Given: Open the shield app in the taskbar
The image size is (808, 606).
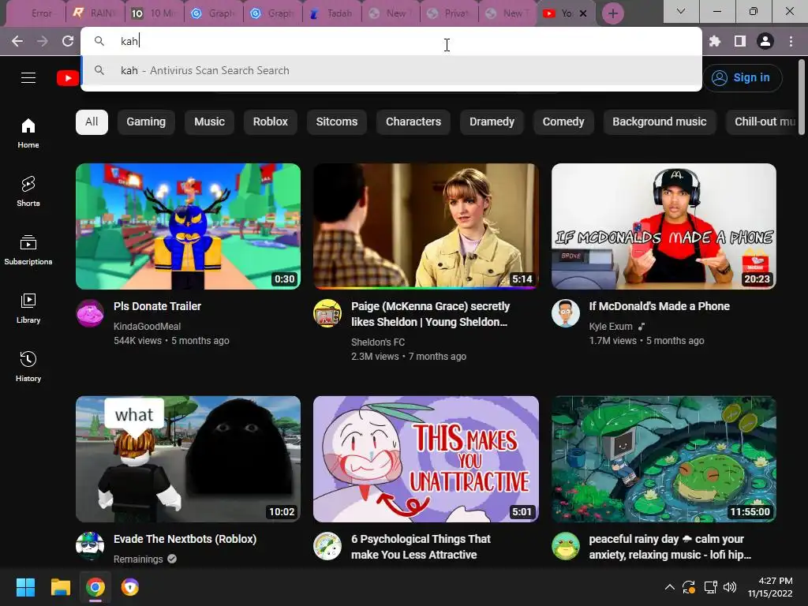Looking at the screenshot, I should click(x=130, y=587).
